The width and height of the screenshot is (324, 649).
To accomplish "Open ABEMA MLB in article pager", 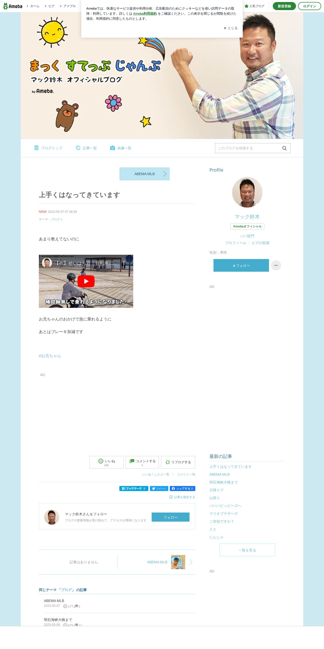I will (157, 562).
